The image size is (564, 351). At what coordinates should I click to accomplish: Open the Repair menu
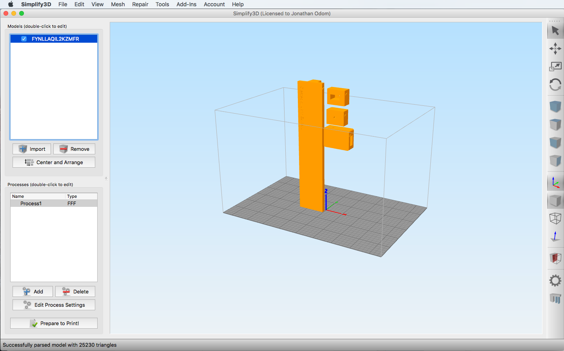click(140, 4)
